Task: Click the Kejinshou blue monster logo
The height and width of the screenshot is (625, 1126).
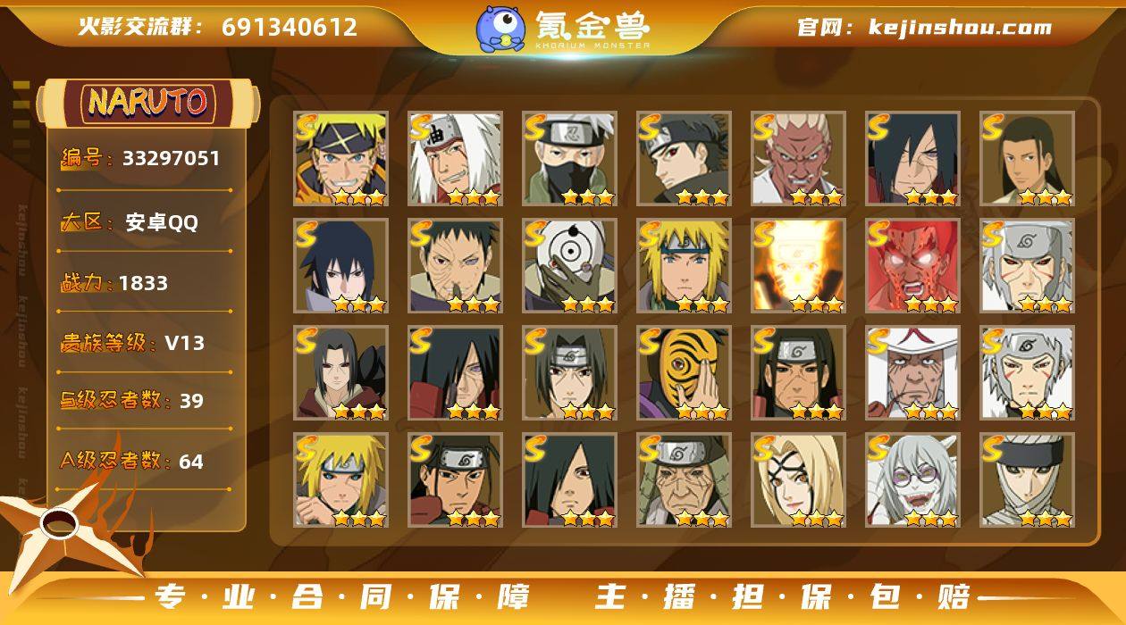Action: pyautogui.click(x=500, y=29)
